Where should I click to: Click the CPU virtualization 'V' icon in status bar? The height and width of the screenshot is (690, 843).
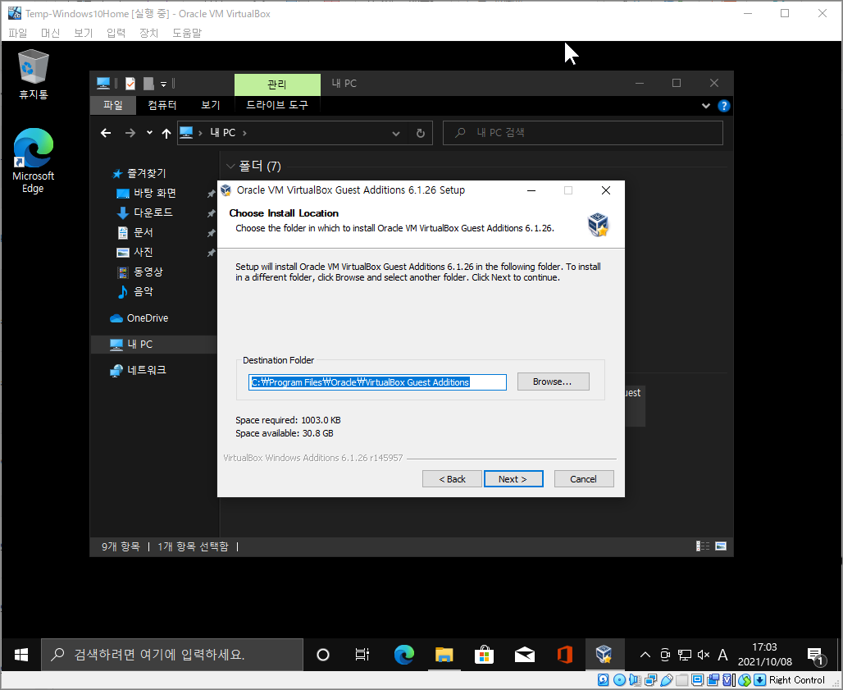(727, 680)
